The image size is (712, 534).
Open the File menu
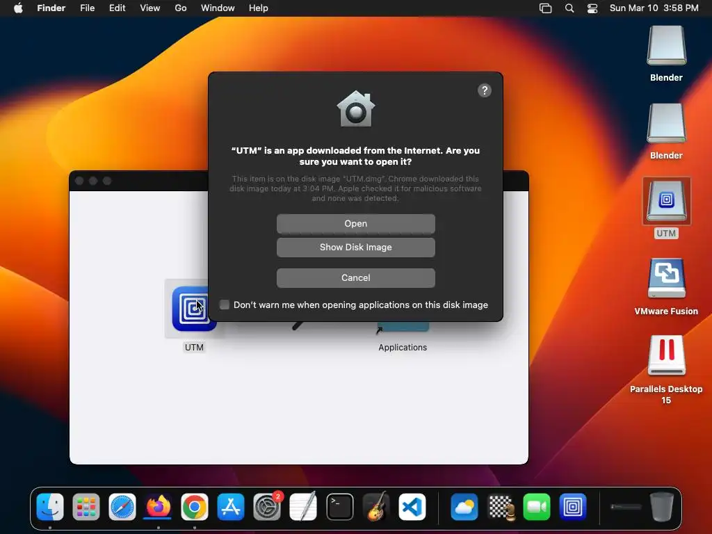point(87,8)
